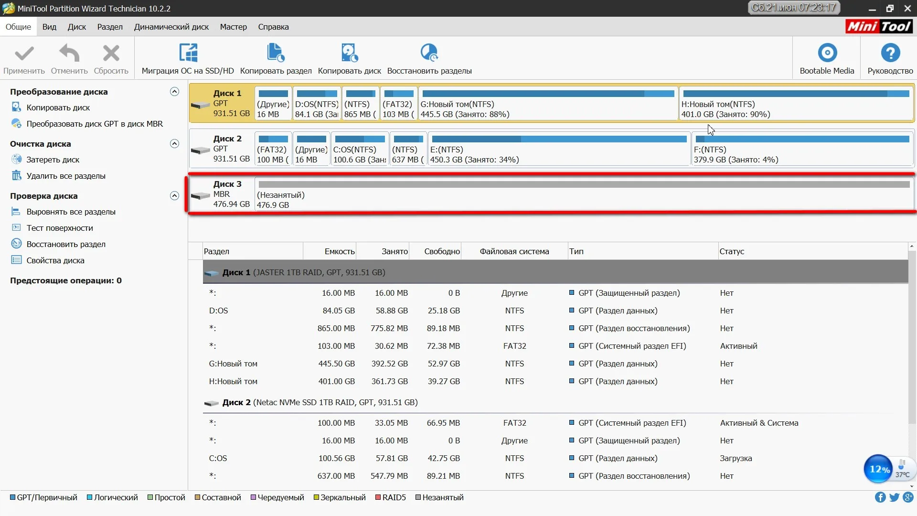Click the Файловая система column header
Image resolution: width=917 pixels, height=516 pixels.
click(514, 251)
